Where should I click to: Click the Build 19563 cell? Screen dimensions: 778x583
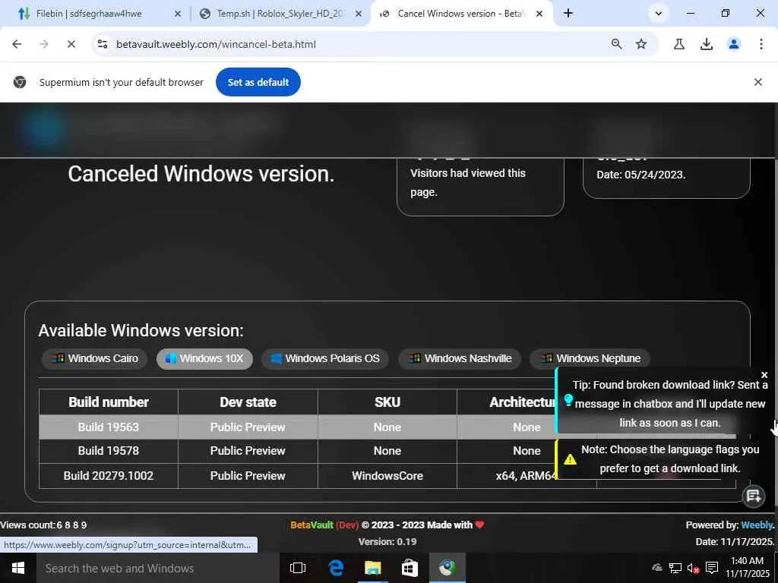tap(109, 427)
